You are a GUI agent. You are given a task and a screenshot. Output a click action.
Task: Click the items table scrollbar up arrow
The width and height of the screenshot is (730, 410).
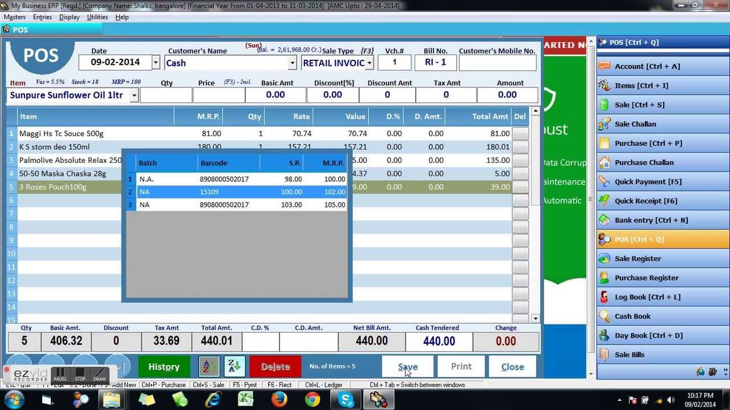[x=535, y=111]
